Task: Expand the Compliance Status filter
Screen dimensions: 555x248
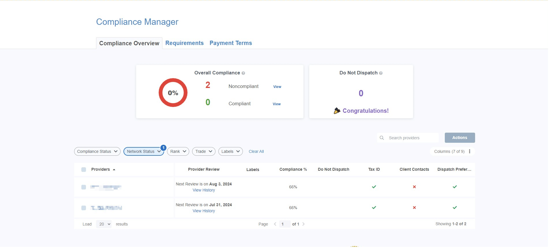Action: pos(97,151)
